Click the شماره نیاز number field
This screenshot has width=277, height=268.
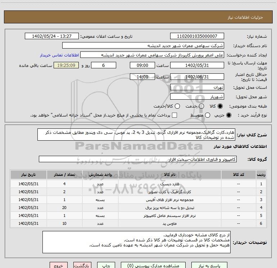click(197, 36)
